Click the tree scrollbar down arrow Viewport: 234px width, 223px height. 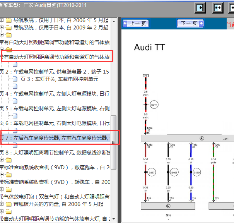tap(114, 219)
